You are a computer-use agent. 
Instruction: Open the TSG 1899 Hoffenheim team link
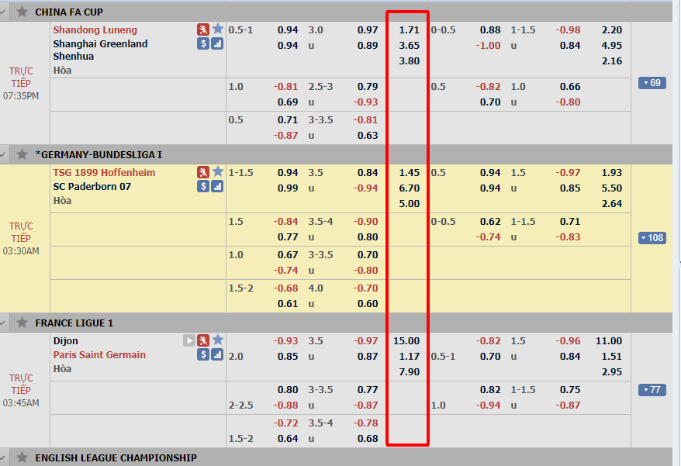tap(104, 172)
